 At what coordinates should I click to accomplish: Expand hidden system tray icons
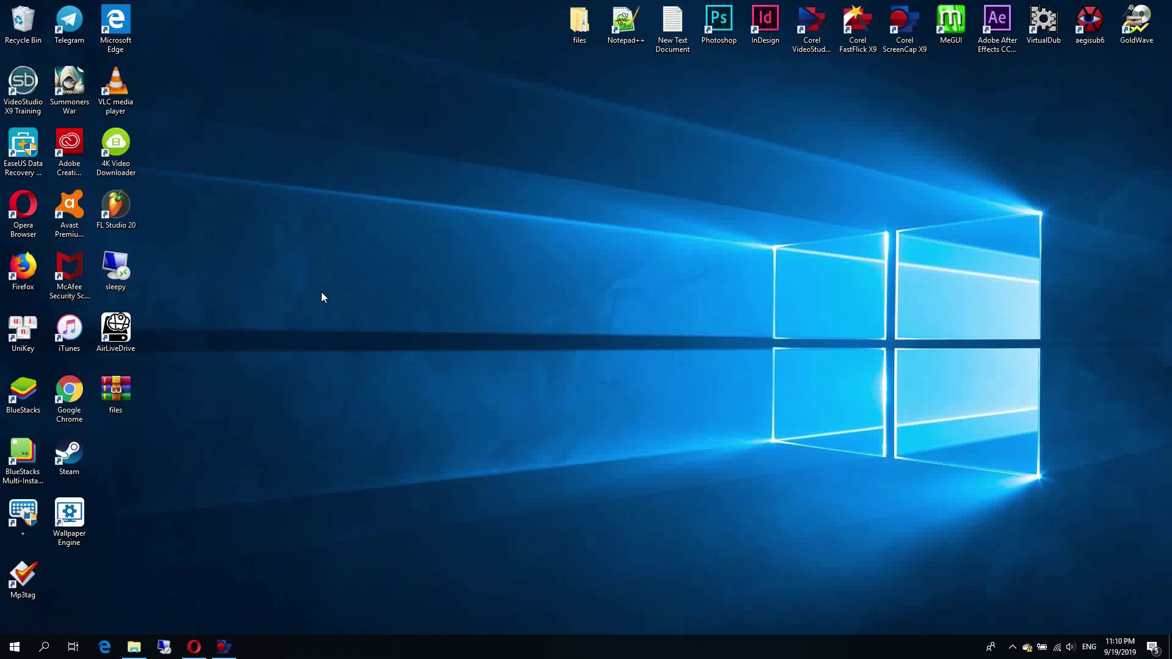click(1013, 647)
